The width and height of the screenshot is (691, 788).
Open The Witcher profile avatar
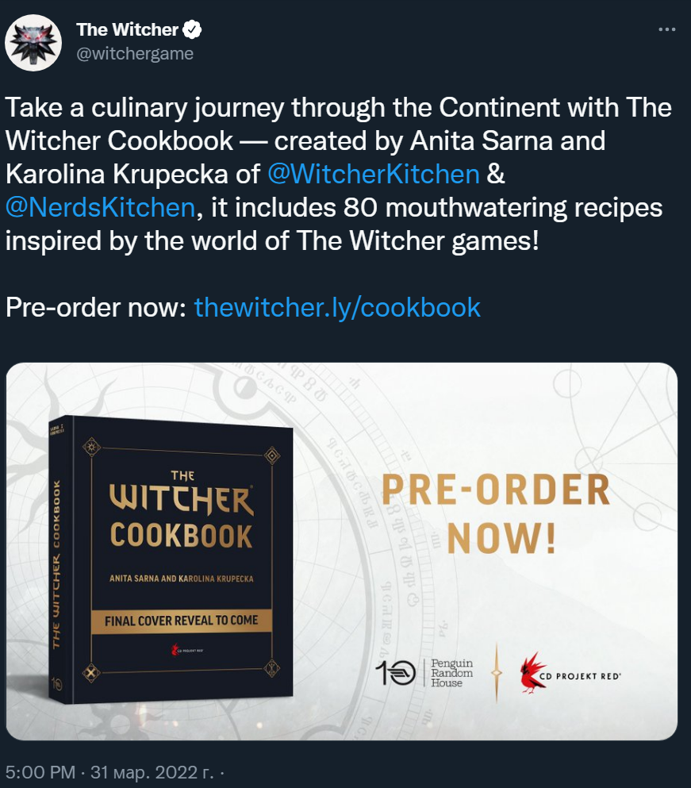33,43
